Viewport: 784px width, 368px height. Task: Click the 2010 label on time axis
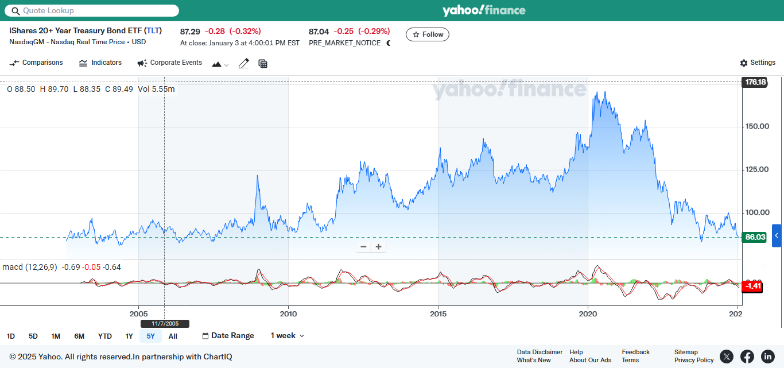point(288,314)
